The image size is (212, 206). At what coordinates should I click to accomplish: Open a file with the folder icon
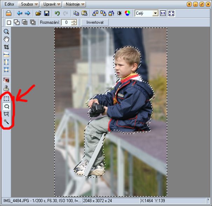click(39, 13)
